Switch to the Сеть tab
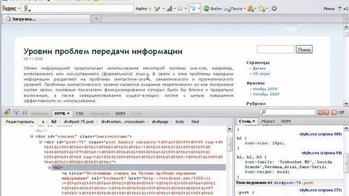Screen dimensions: 349x196 [x=136, y=114]
